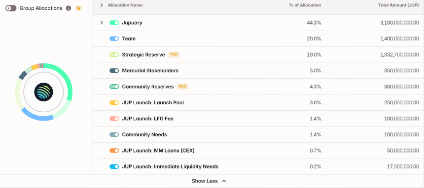The width and height of the screenshot is (424, 188).
Task: Open the Group Allocations info icon
Action: (69, 8)
